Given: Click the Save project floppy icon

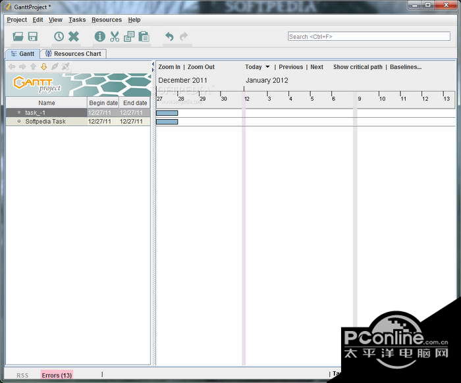Looking at the screenshot, I should [33, 37].
